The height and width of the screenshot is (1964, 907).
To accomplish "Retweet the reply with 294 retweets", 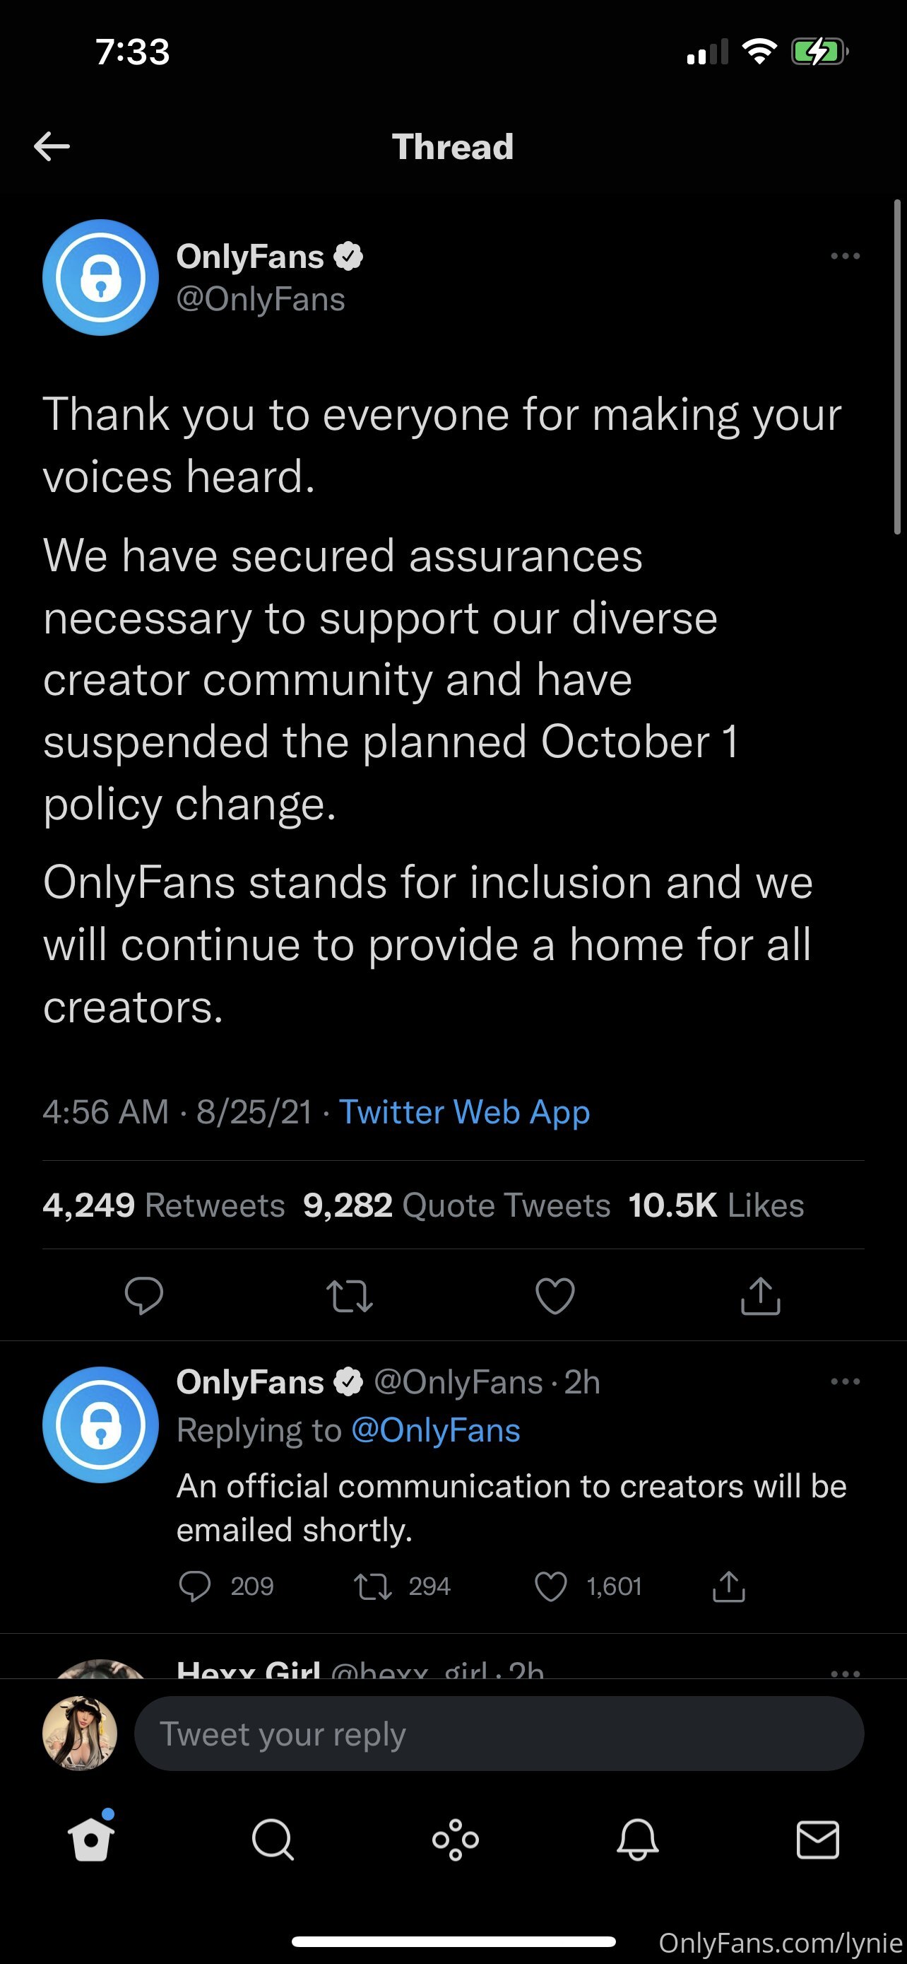I will coord(373,1586).
